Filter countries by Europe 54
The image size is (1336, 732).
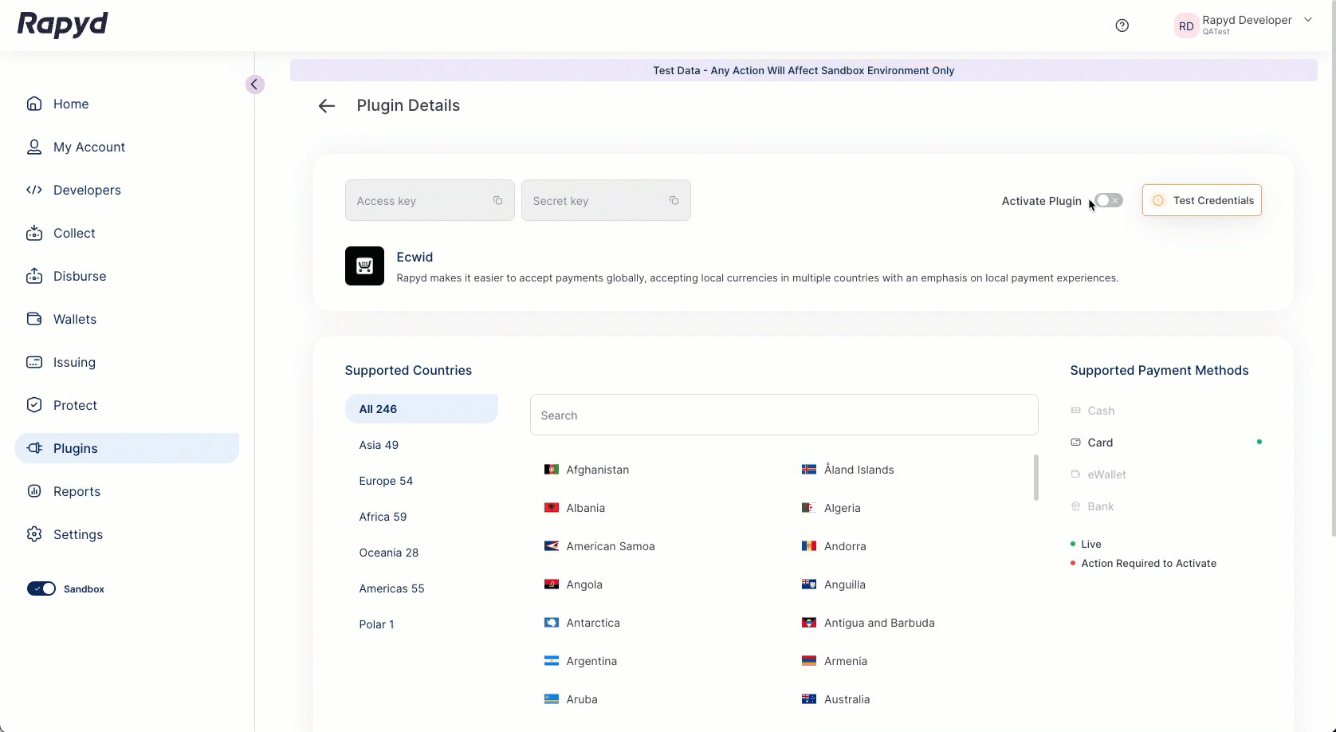click(386, 481)
